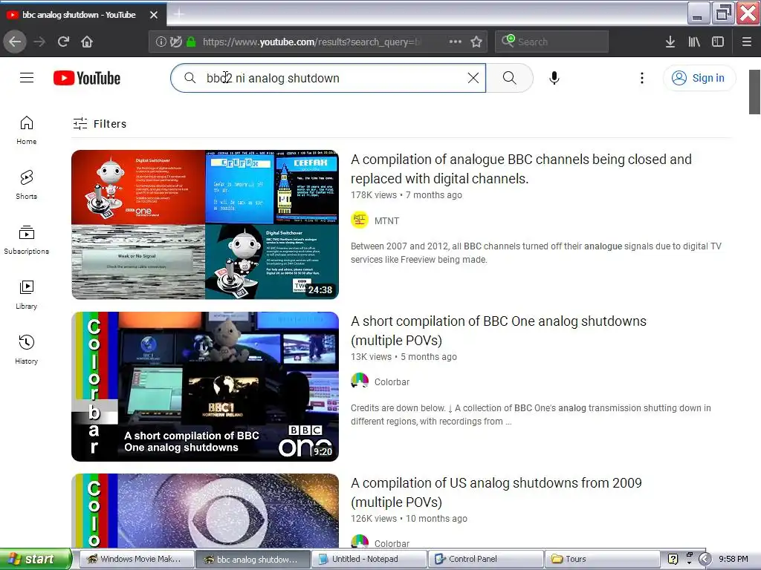Screen dimensions: 761x570
Task: Open Shorts in the sidebar
Action: click(x=26, y=185)
